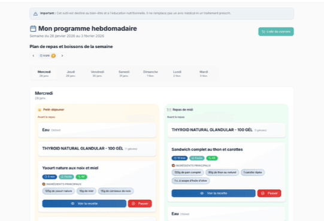The width and height of the screenshot is (324, 221).
Task: Click the Facile difficulty badge on sandwich card
Action: (197, 158)
